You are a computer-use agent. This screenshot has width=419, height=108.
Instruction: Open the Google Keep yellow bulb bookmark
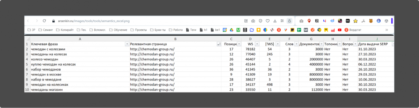tap(258, 30)
